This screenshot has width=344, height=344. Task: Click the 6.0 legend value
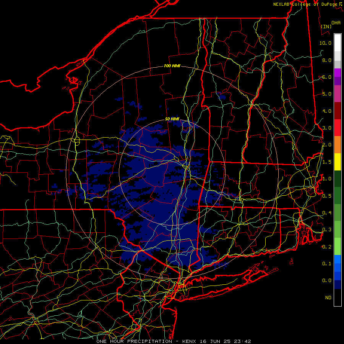pos(327,77)
